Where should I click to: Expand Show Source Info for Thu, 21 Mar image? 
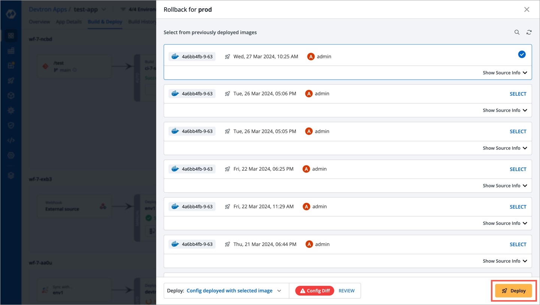[505, 261]
